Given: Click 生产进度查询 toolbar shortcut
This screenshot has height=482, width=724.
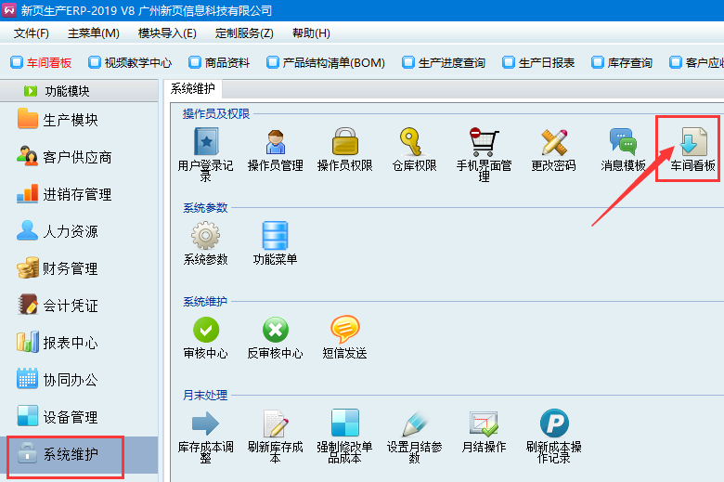Looking at the screenshot, I should [445, 63].
